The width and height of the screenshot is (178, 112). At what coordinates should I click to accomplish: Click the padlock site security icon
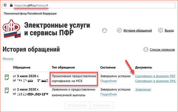pos(11,5)
